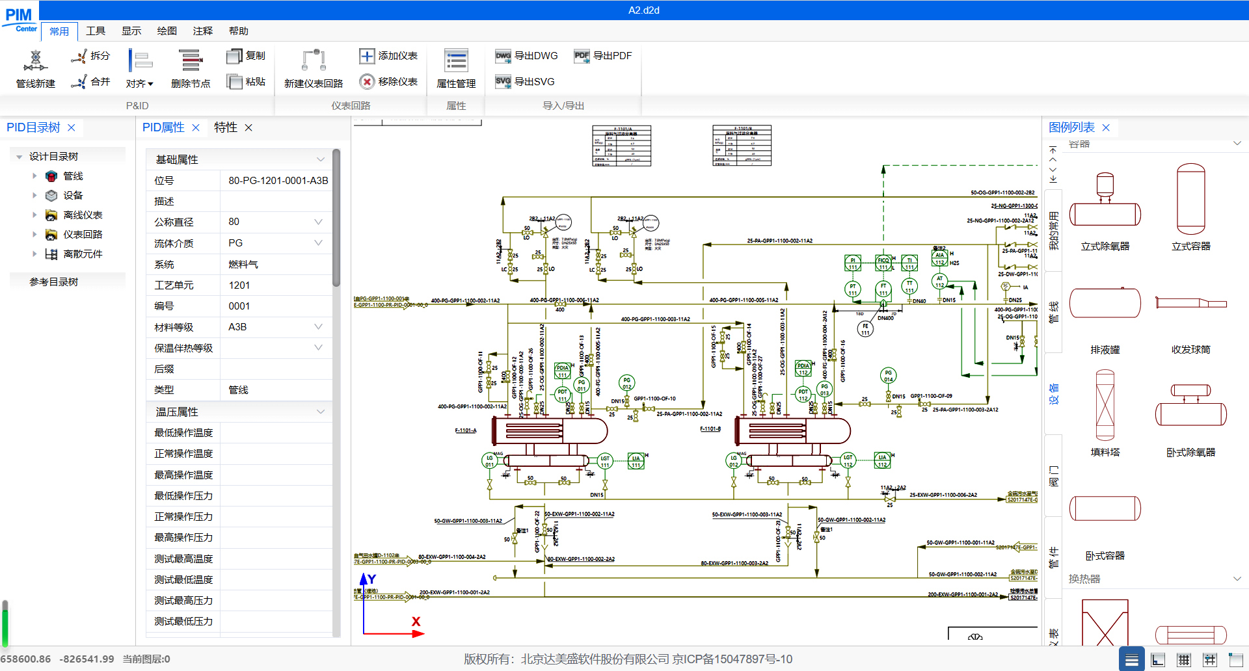Screen dimensions: 1249x671
Task: Export drawing via 导出PDF
Action: pos(603,56)
